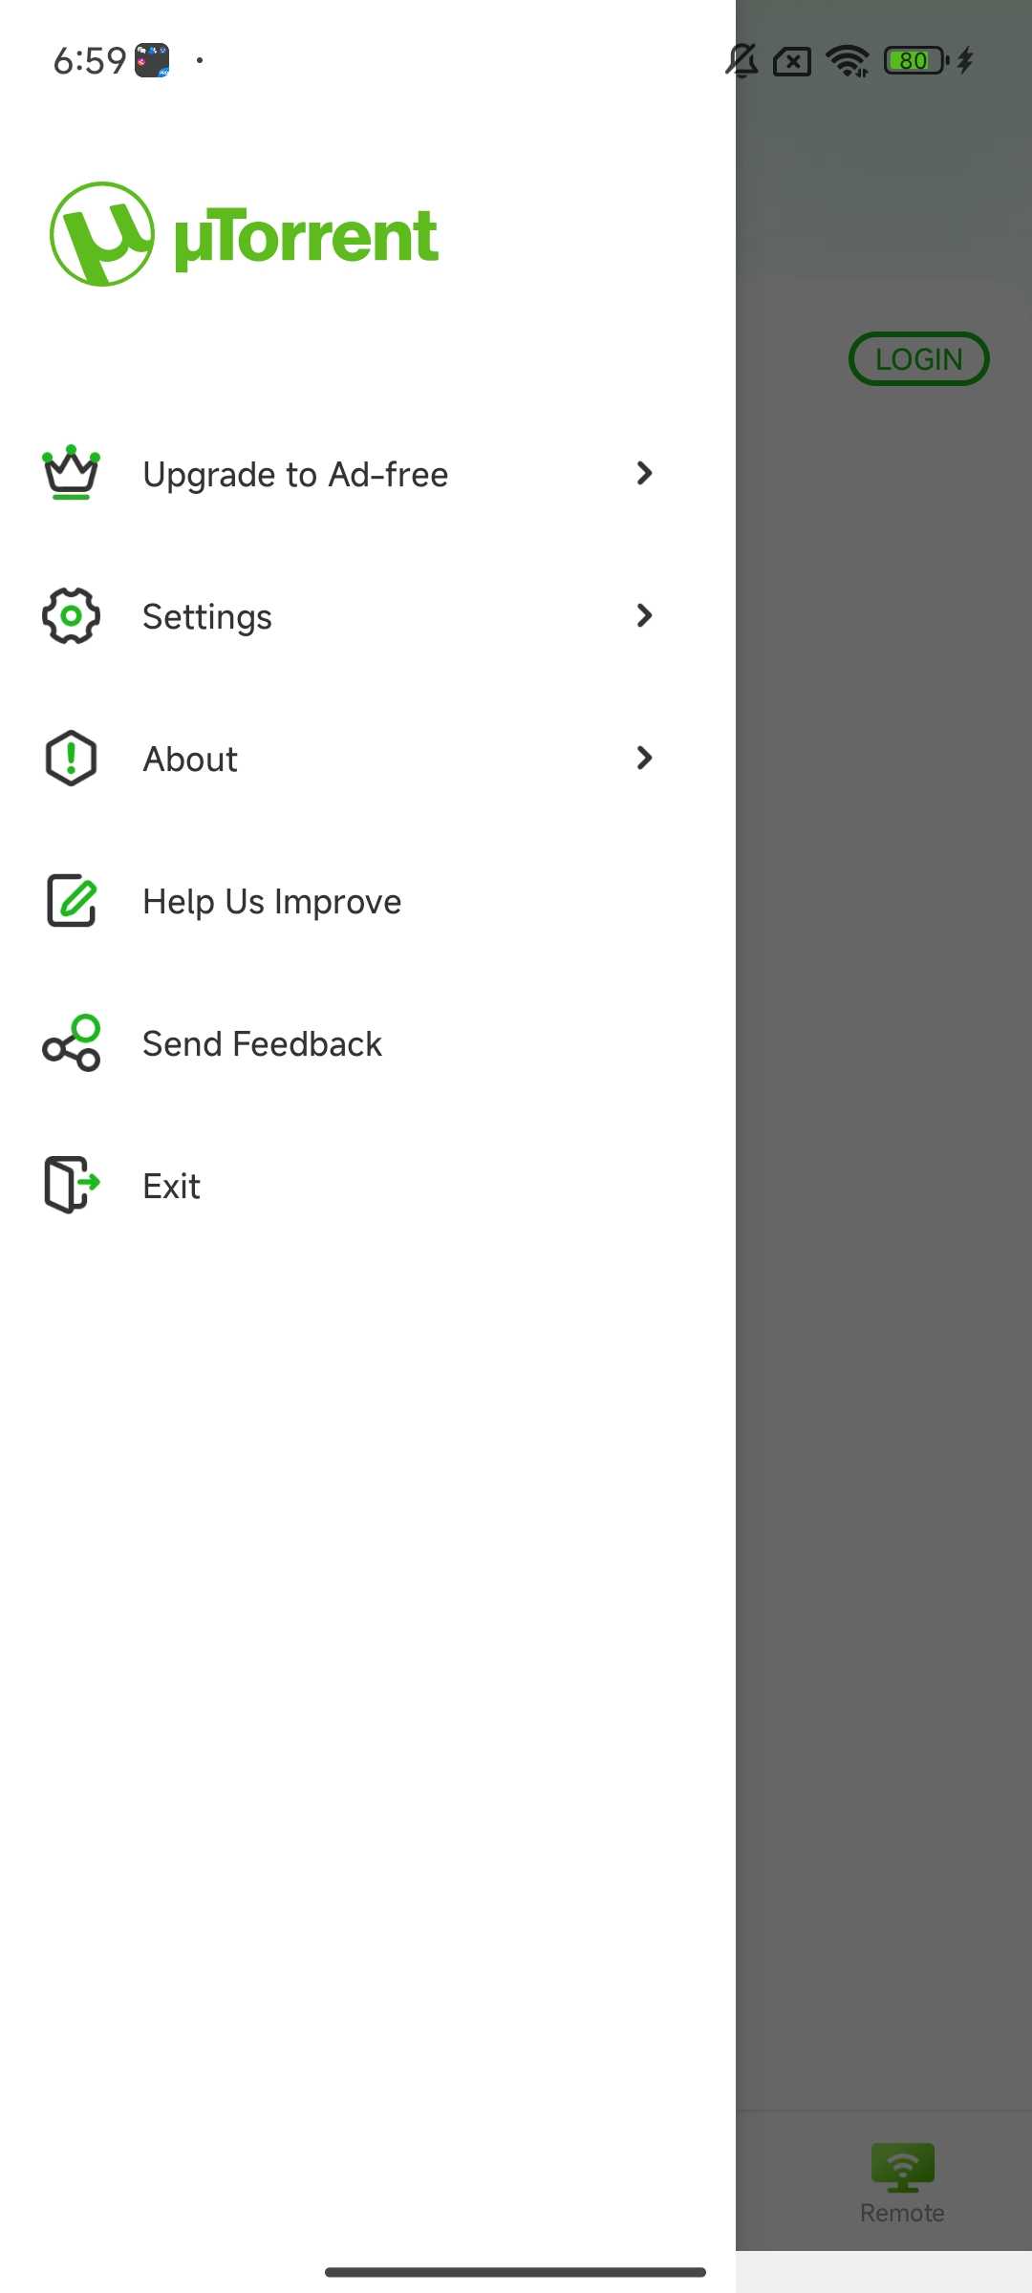
Task: Click the Send Feedback share icon
Action: tap(71, 1043)
